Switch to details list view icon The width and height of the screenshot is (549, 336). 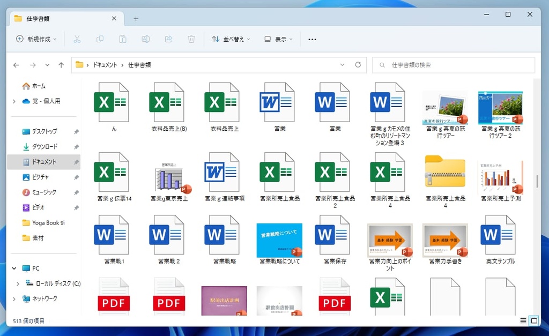pyautogui.click(x=523, y=320)
